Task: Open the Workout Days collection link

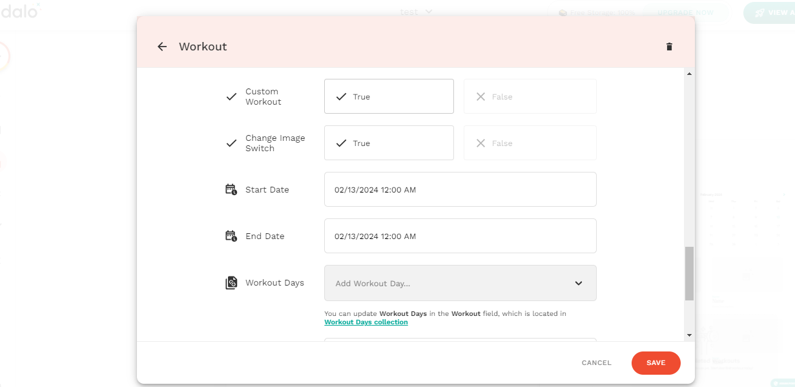Action: click(366, 322)
